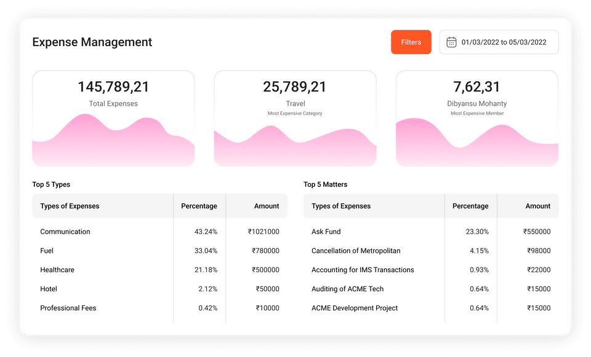591x357 pixels.
Task: Click Auditing of ACME Tech matter
Action: pos(347,289)
